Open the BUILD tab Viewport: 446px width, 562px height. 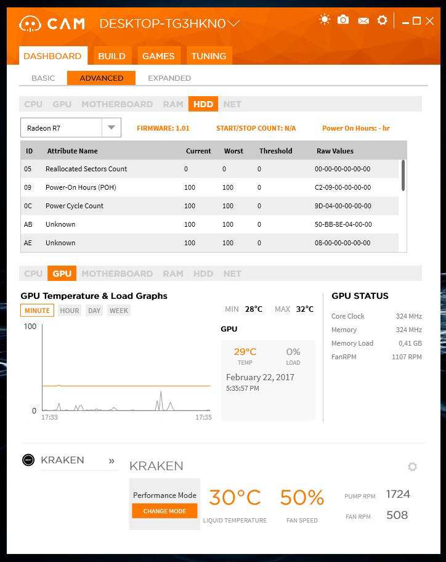tap(112, 55)
